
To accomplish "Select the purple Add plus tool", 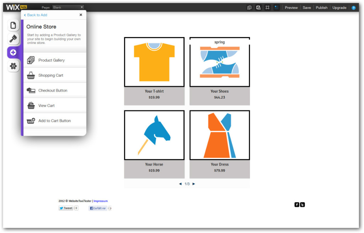I will point(13,52).
